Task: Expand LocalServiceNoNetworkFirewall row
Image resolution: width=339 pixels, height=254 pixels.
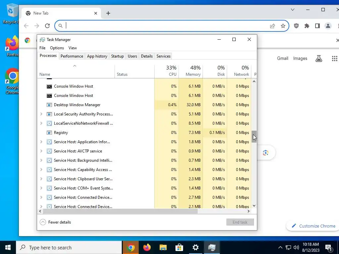Action: coord(41,123)
